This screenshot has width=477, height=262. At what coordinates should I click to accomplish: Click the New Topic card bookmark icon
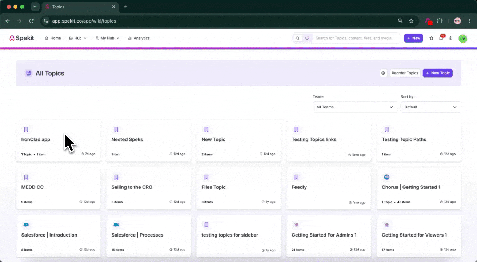[x=207, y=130]
